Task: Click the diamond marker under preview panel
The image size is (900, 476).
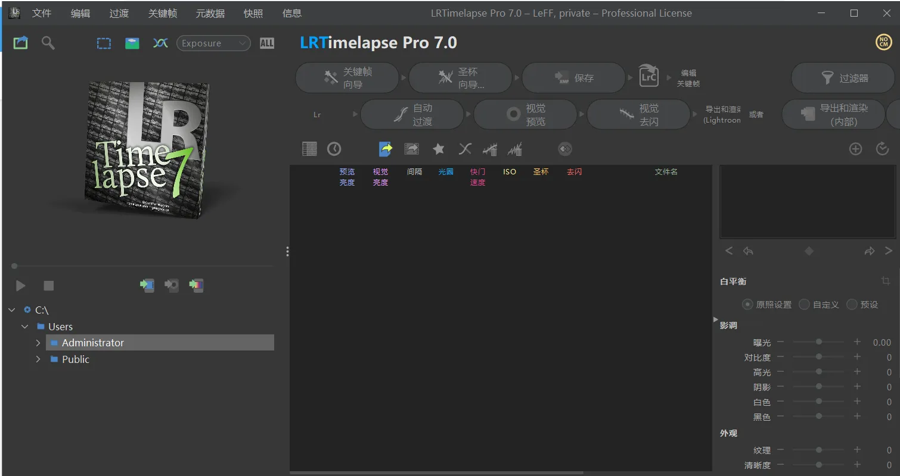Action: (x=809, y=251)
